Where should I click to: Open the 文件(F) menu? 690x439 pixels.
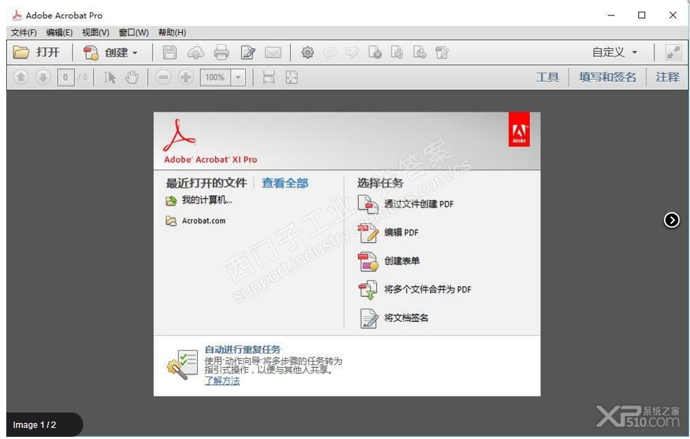(24, 33)
